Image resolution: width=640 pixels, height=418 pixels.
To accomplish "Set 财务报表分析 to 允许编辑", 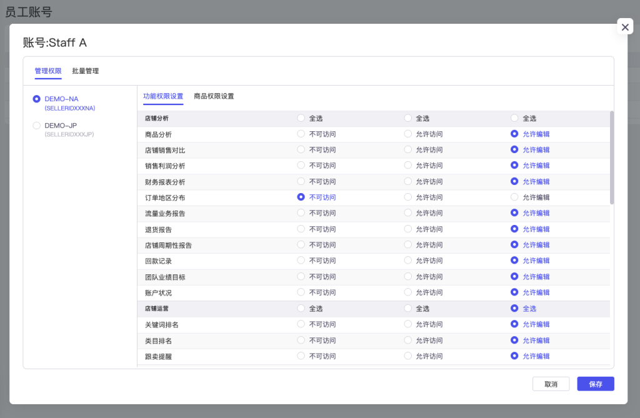I will 514,181.
